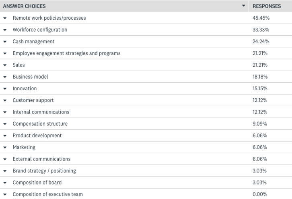The image size is (292, 199).
Task: Expand the Workforce configuration row arrow
Action: [5, 30]
